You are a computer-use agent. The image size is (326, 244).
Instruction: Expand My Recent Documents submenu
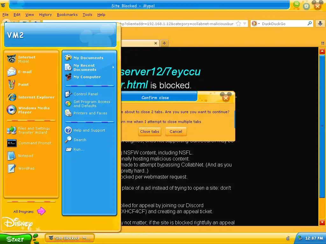pos(89,67)
